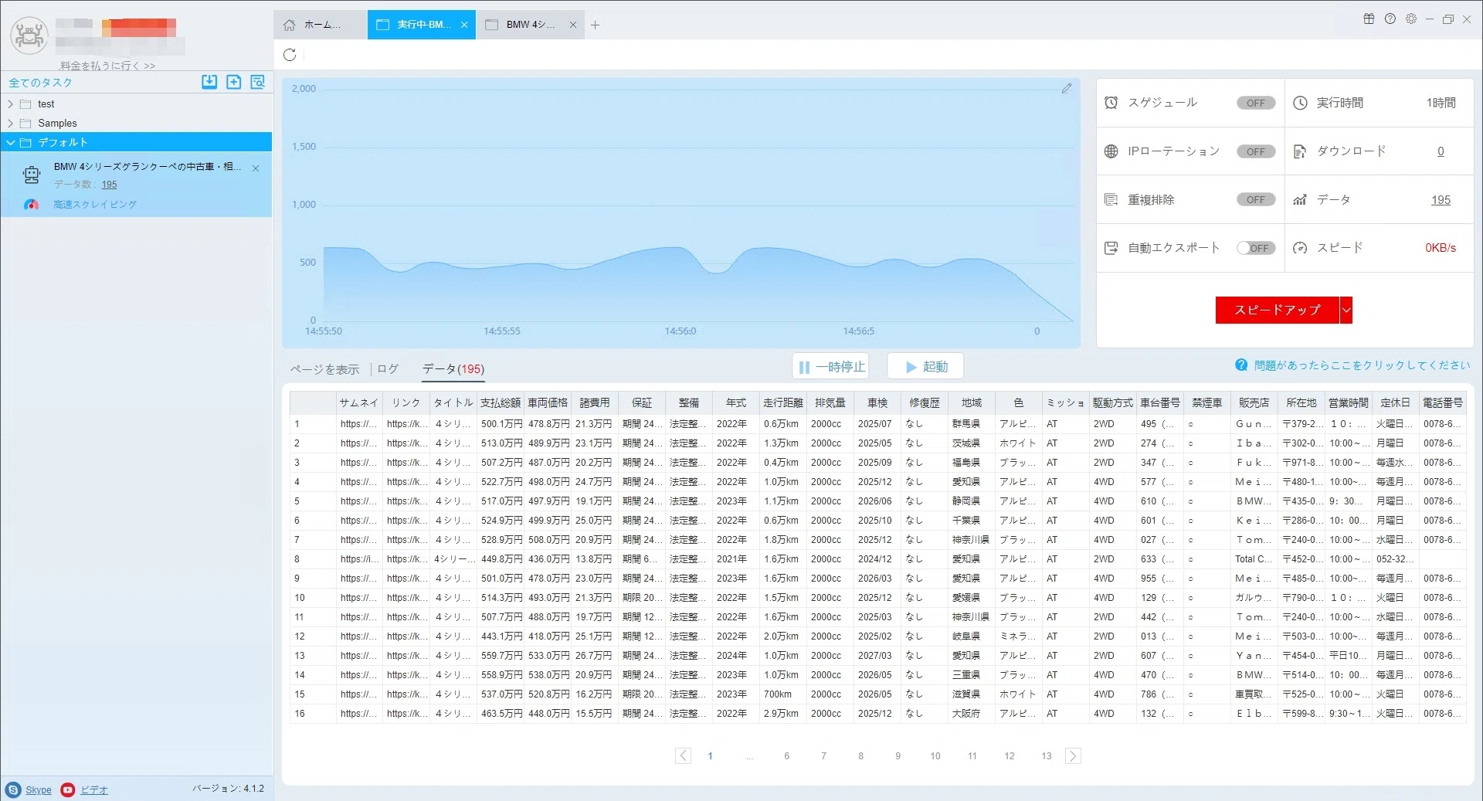The width and height of the screenshot is (1483, 801).
Task: Open the 問題があったらここをクリック link
Action: (1362, 365)
